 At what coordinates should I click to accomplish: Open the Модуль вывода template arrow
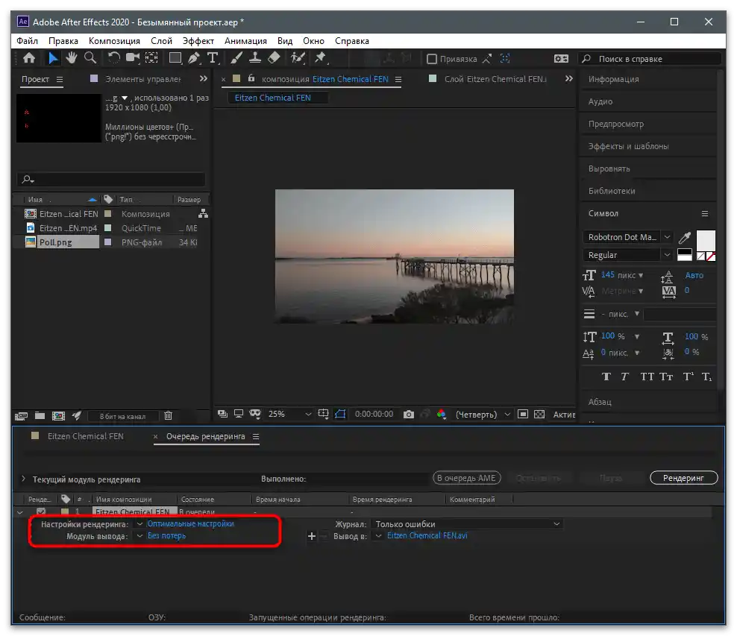(x=139, y=536)
